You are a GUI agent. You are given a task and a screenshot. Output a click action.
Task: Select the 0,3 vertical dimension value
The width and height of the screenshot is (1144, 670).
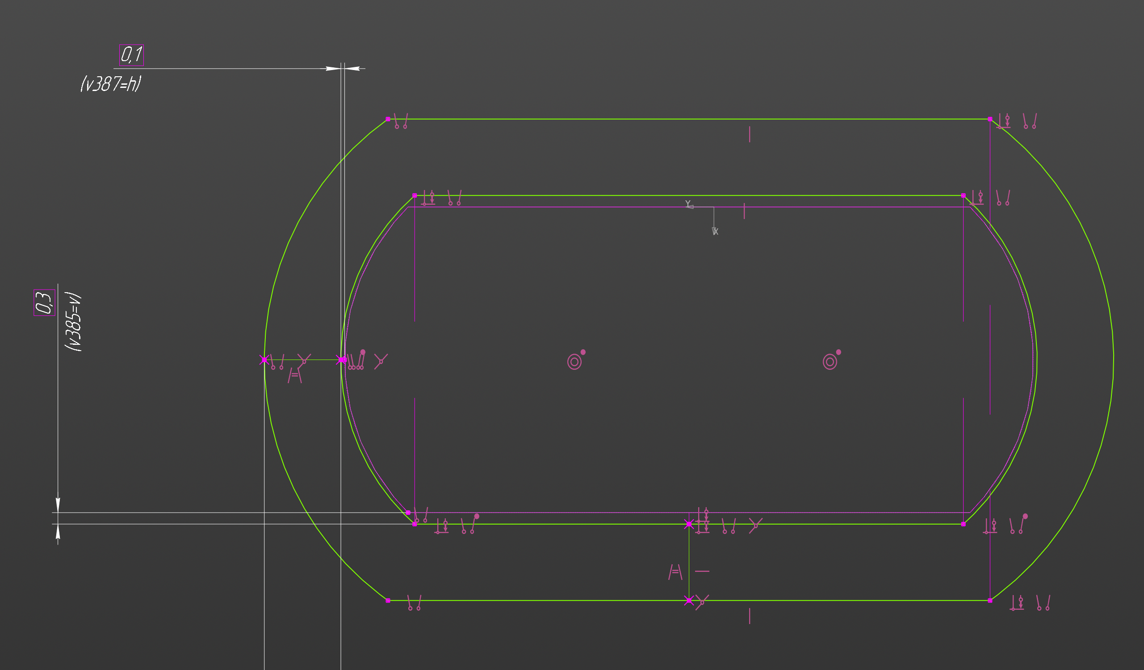click(x=44, y=302)
